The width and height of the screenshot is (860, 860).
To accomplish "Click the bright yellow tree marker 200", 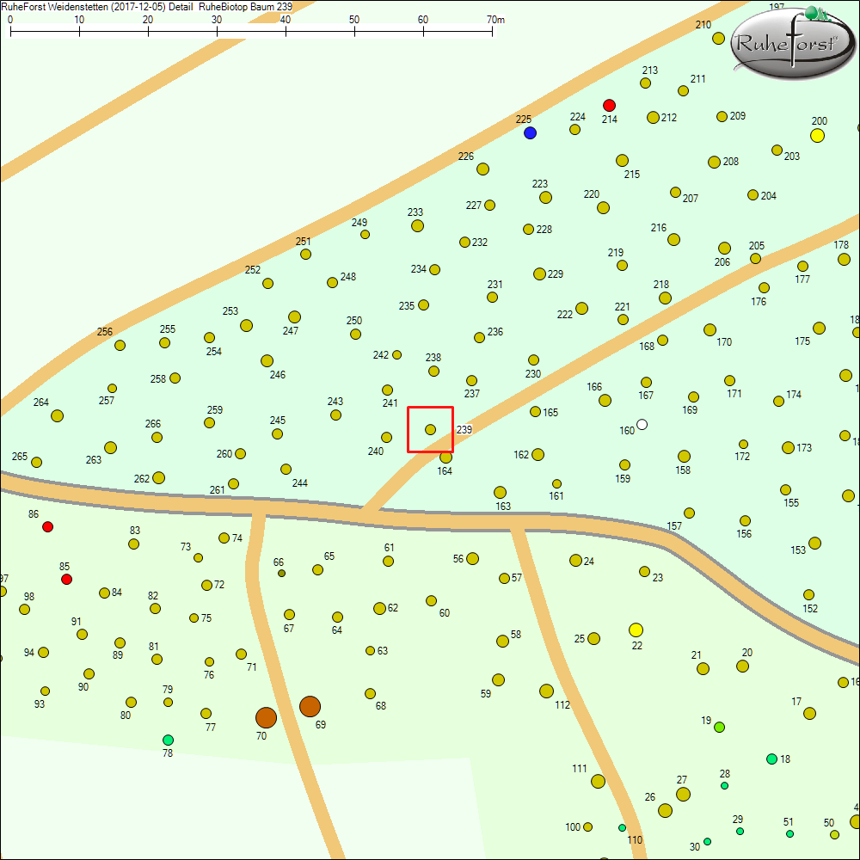I will (817, 135).
